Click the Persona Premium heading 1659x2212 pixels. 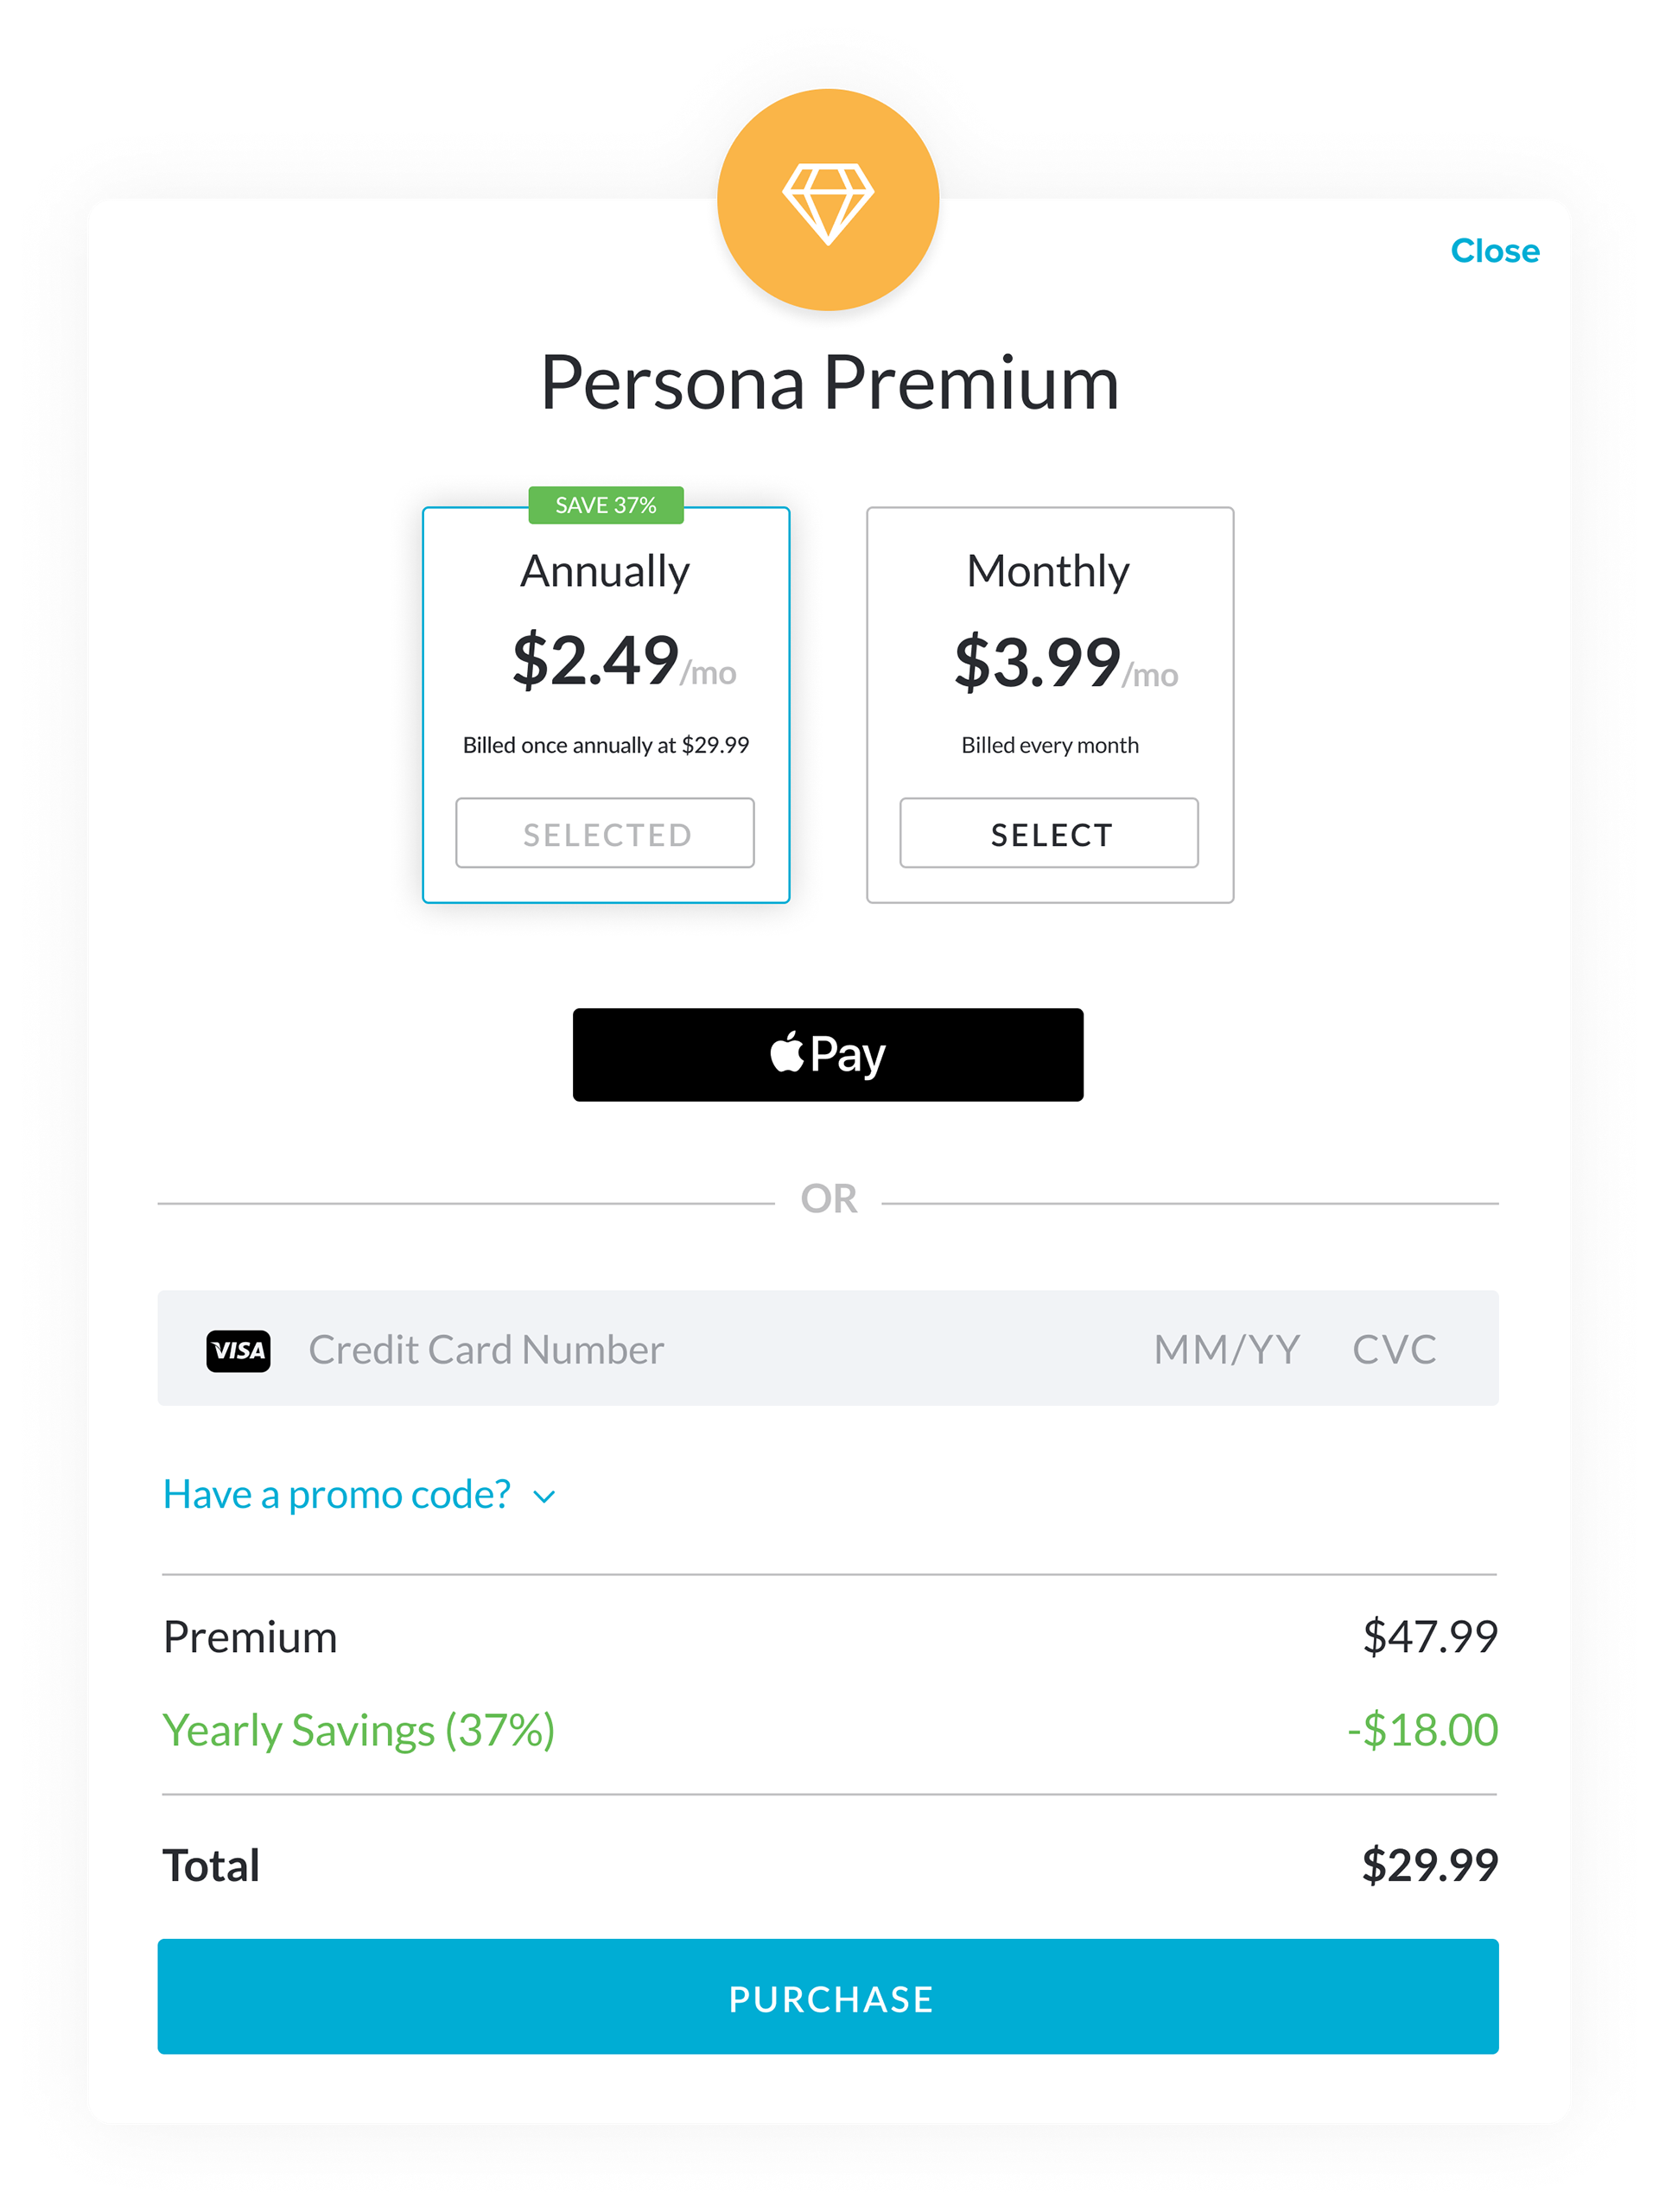(x=829, y=383)
